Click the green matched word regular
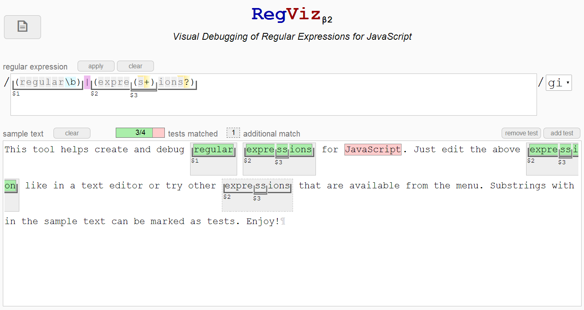 point(213,150)
